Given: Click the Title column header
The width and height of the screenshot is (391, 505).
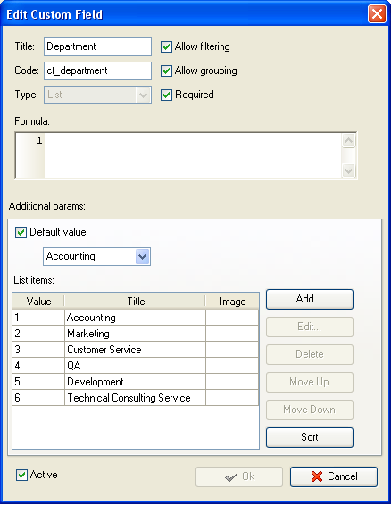Looking at the screenshot, I should [136, 302].
